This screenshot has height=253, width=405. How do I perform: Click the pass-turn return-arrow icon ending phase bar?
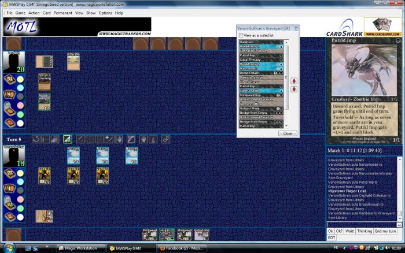(165, 139)
